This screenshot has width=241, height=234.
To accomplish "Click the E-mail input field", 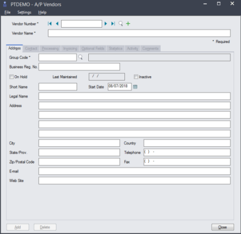I will click(135, 171).
